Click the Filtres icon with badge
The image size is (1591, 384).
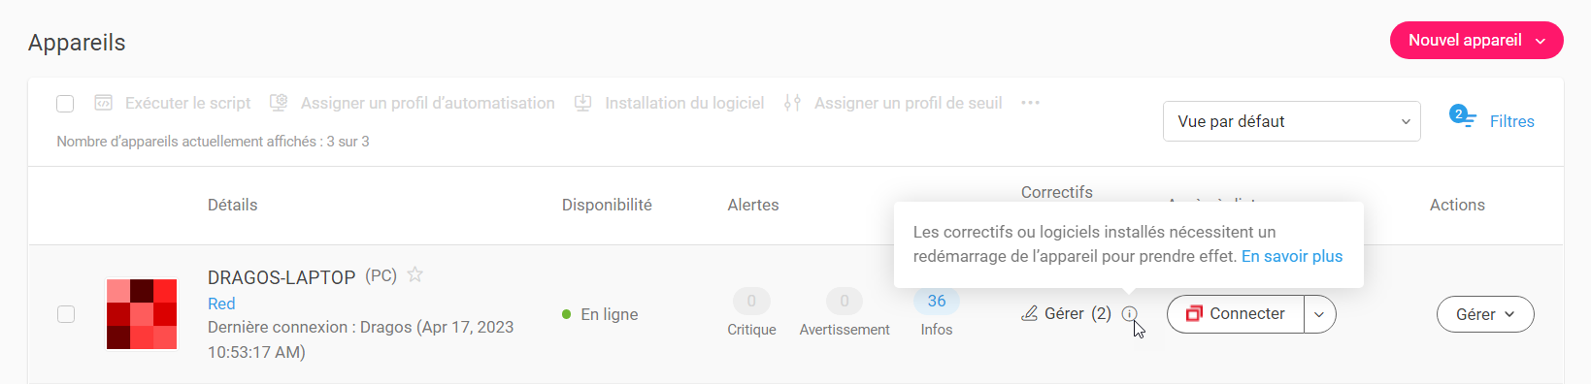(x=1463, y=117)
